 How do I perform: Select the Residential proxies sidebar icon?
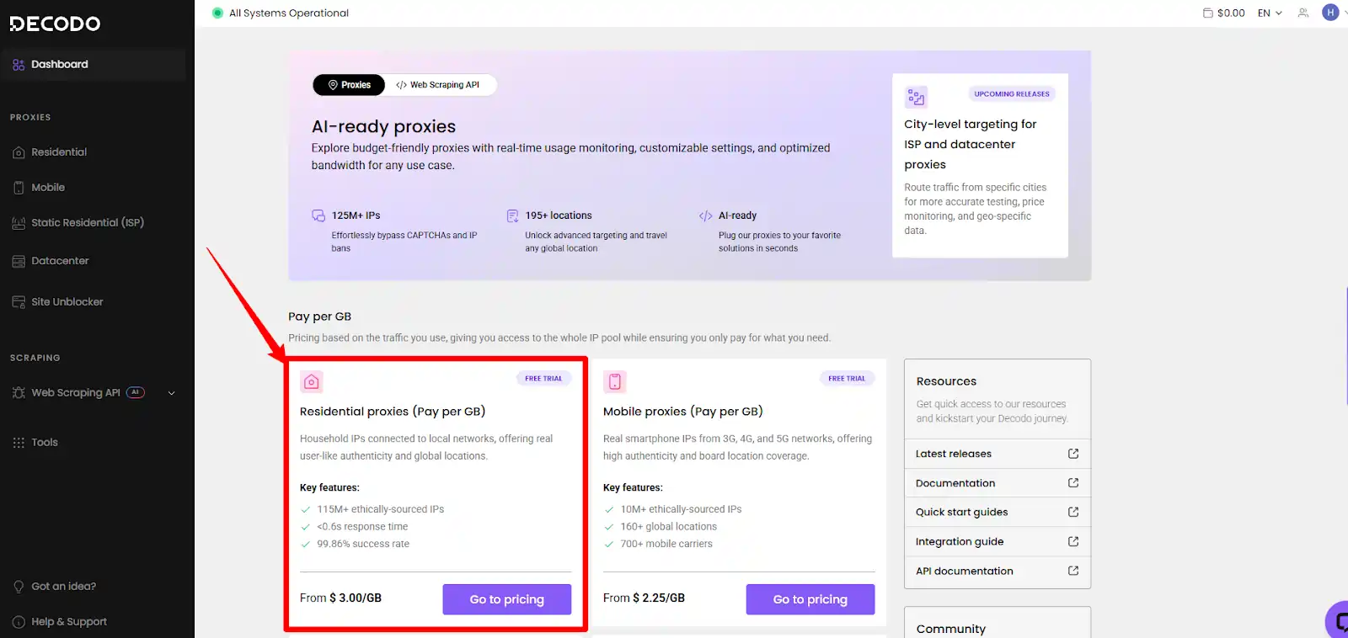pyautogui.click(x=19, y=152)
